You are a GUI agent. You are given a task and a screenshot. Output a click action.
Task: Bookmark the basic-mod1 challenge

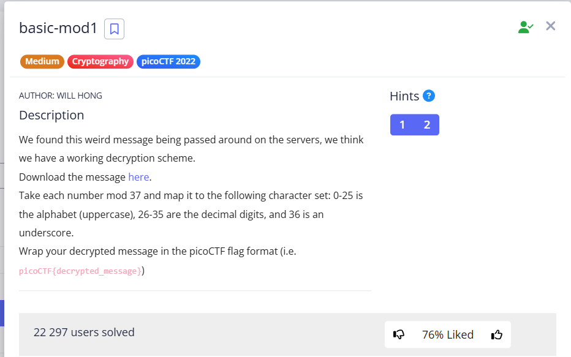click(x=114, y=29)
